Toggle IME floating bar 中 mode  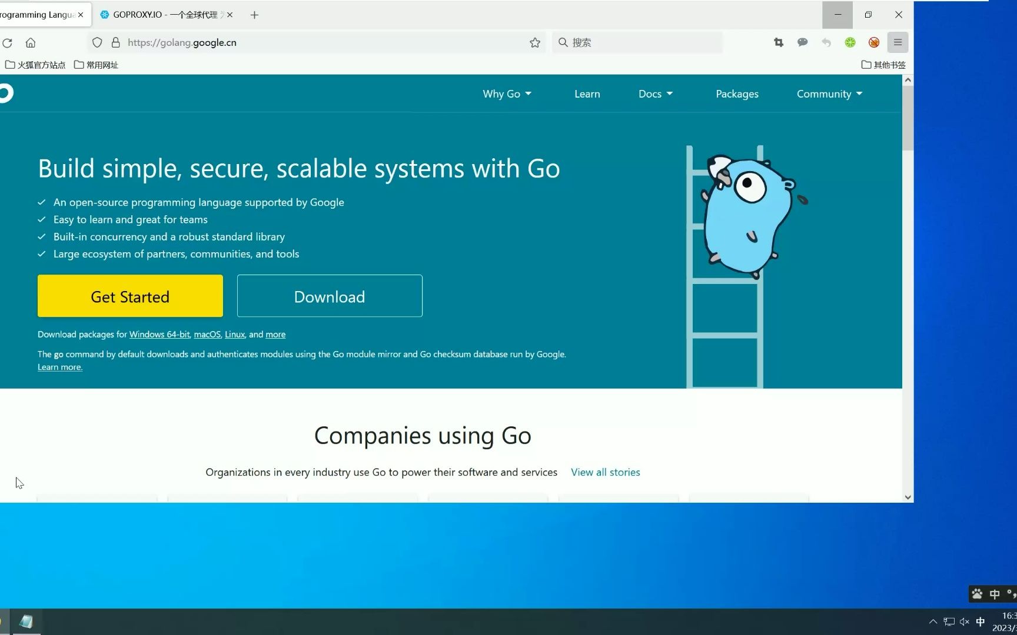995,594
